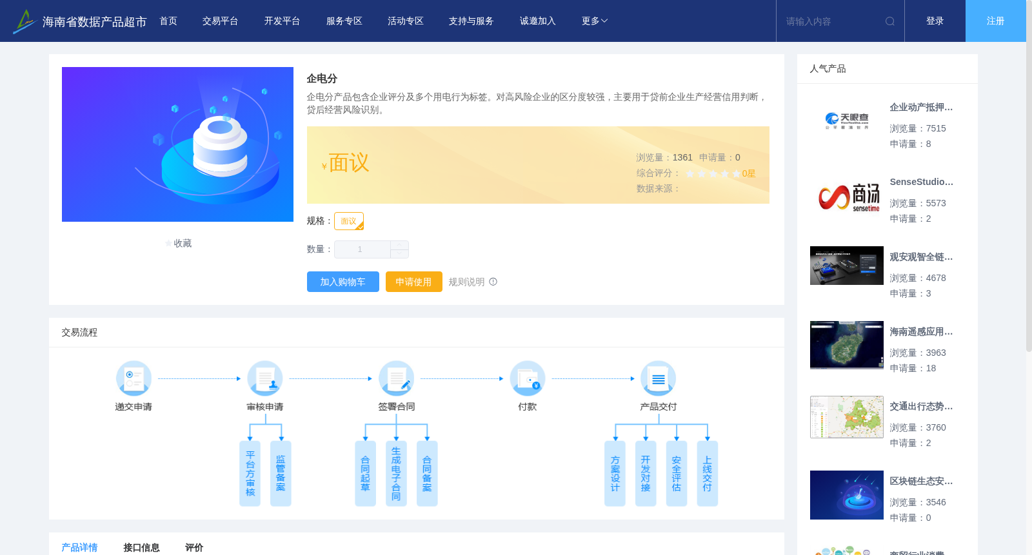Open the 支持与服务 menu item
Screen dimensions: 1032x555
pos(471,21)
